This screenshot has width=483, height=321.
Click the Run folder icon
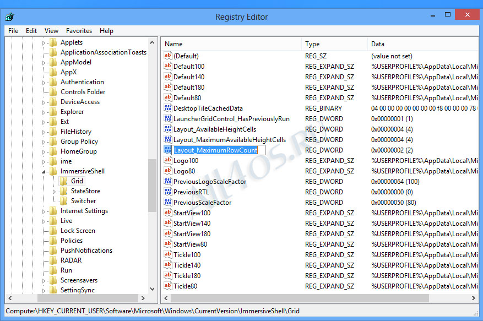53,270
